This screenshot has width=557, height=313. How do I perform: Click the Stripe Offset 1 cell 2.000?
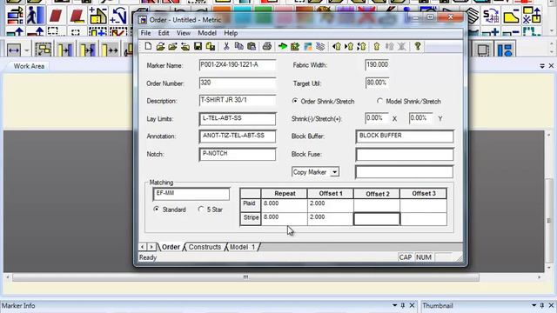pyautogui.click(x=331, y=219)
